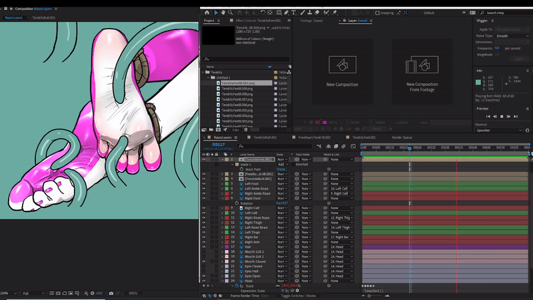Click the Home icon in toolbar

(x=208, y=12)
